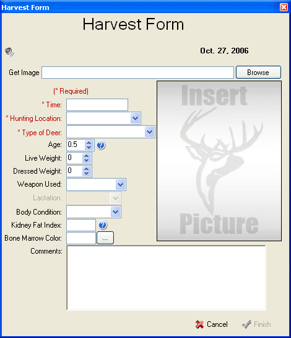Image resolution: width=291 pixels, height=338 pixels.
Task: Expand the Hunting Location dropdown
Action: [135, 118]
